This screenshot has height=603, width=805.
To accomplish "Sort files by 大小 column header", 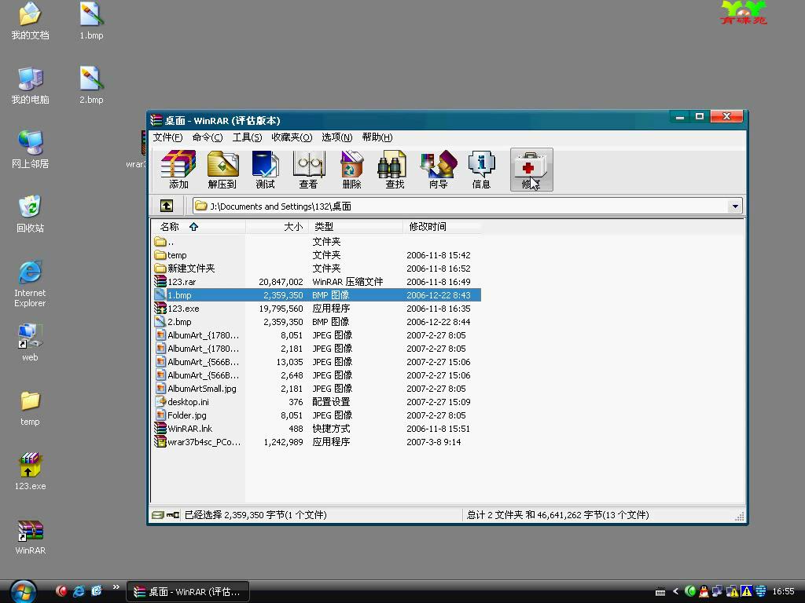I will pos(278,227).
